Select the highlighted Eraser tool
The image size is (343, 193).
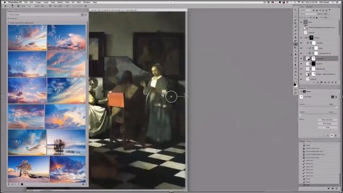click(x=295, y=44)
